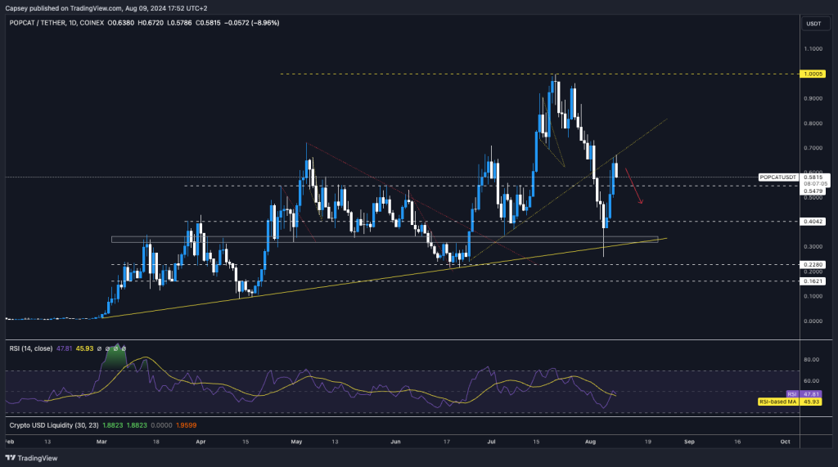The height and width of the screenshot is (467, 838).
Task: Click the yellow 1.0005 price label
Action: coord(813,74)
